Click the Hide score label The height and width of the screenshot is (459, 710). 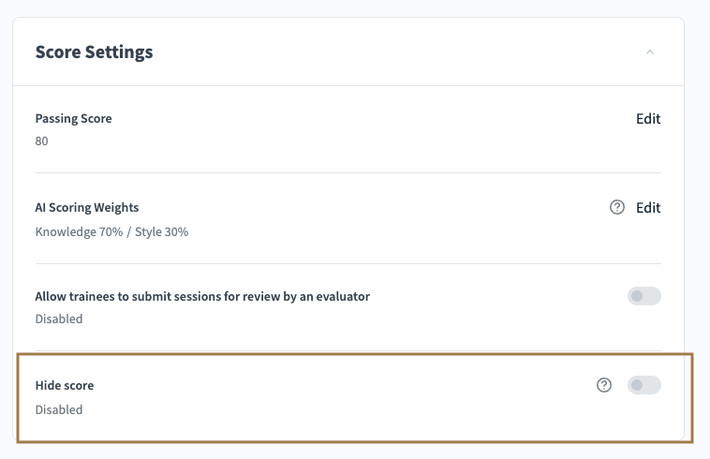pos(65,385)
